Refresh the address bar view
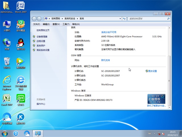182x137 pixels. [x=124, y=19]
